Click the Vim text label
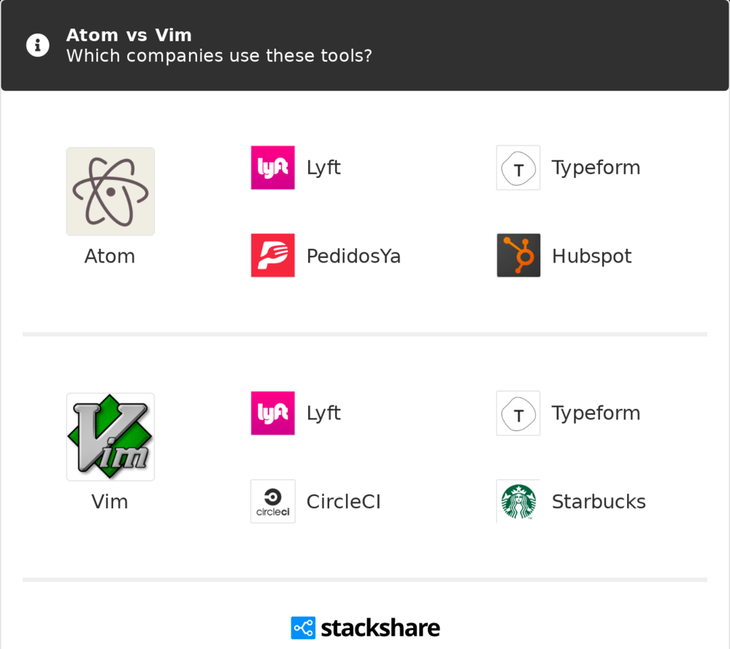This screenshot has width=730, height=649. (110, 502)
